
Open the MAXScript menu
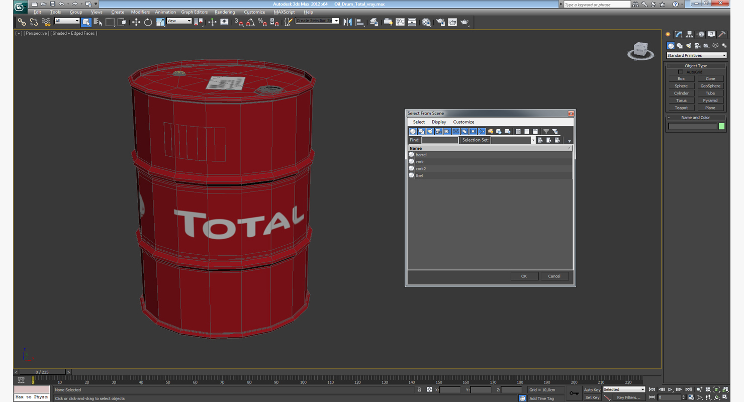285,12
